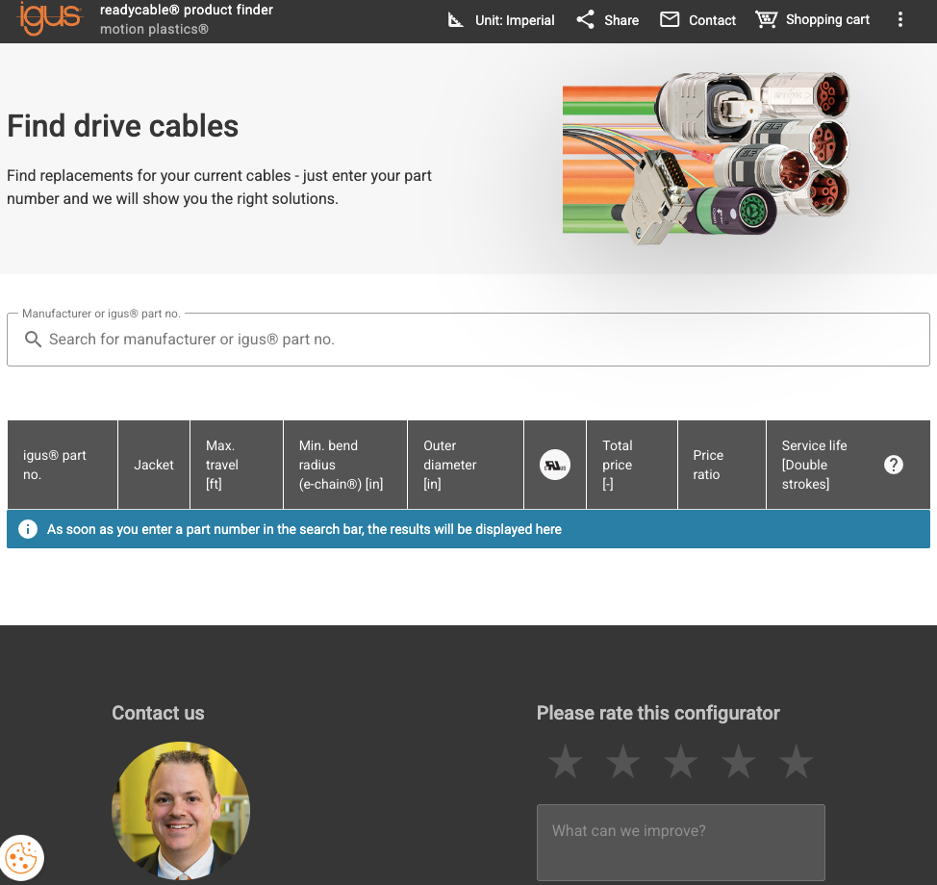Click the part number search field

click(x=468, y=339)
